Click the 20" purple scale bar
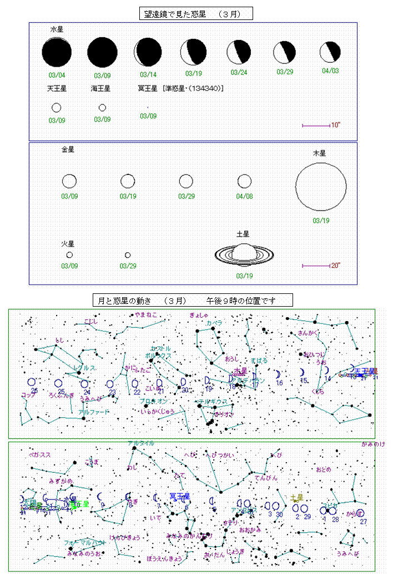This screenshot has width=393, height=580. coord(316,266)
